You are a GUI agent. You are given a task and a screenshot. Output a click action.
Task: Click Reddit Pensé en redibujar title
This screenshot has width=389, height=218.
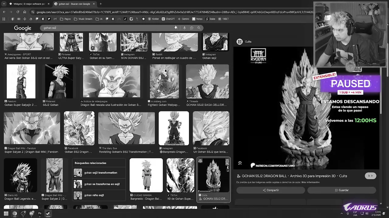[174, 58]
